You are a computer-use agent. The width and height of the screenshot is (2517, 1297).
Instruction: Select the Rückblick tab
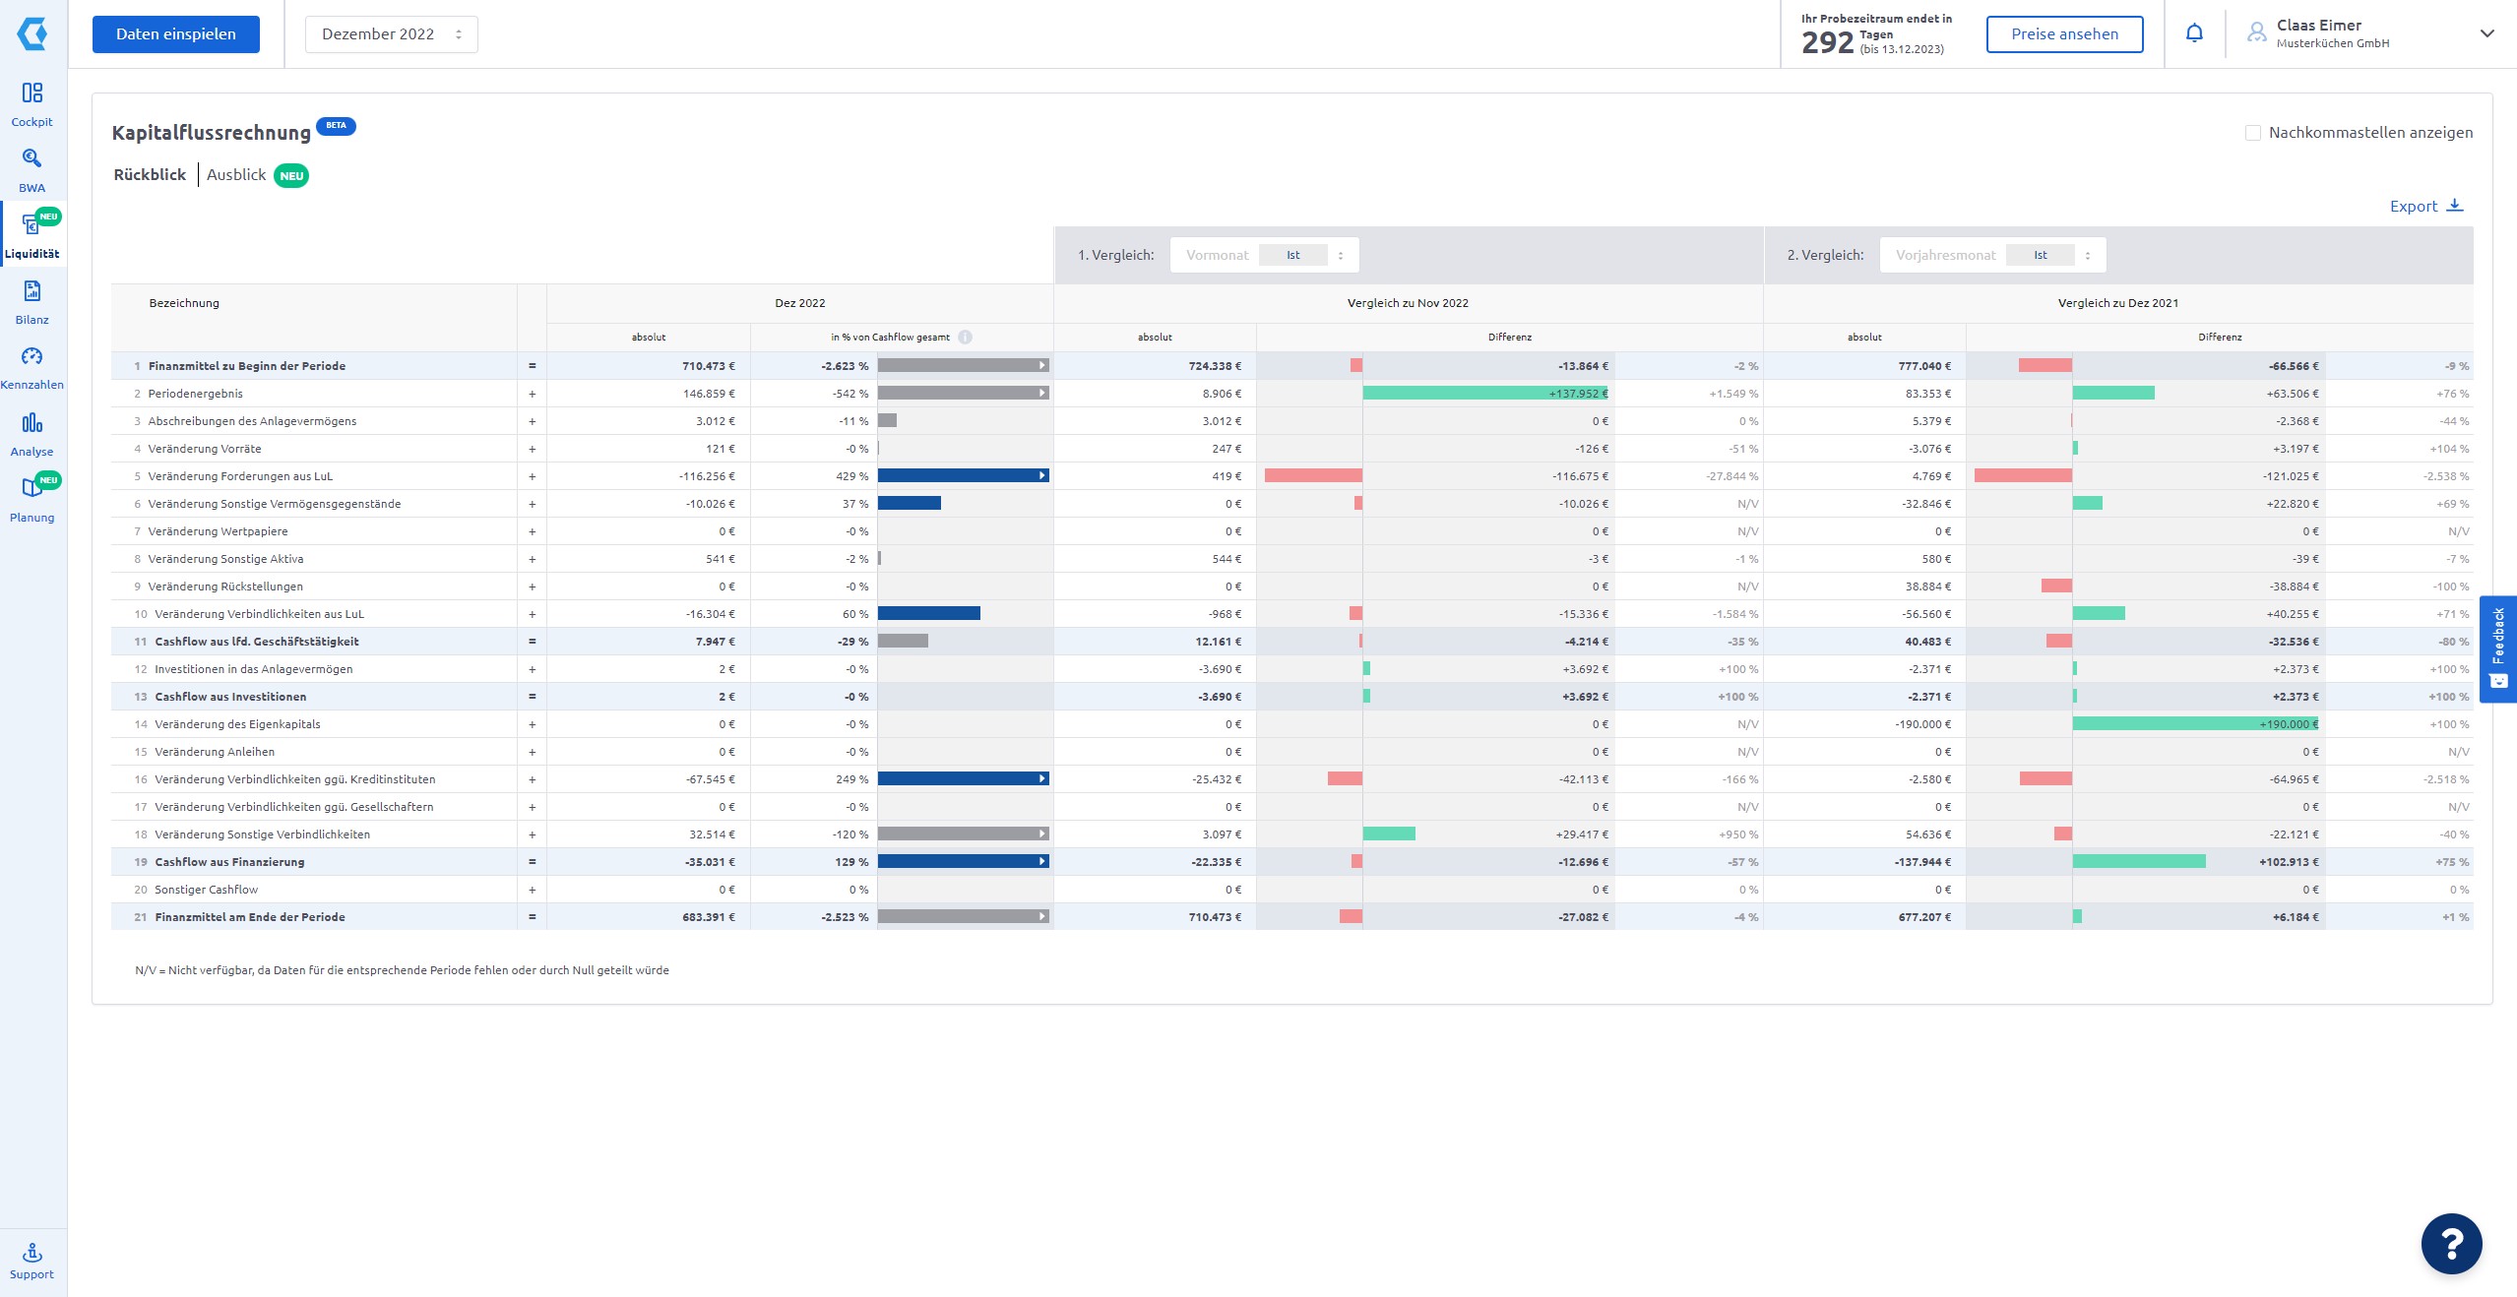(x=150, y=175)
